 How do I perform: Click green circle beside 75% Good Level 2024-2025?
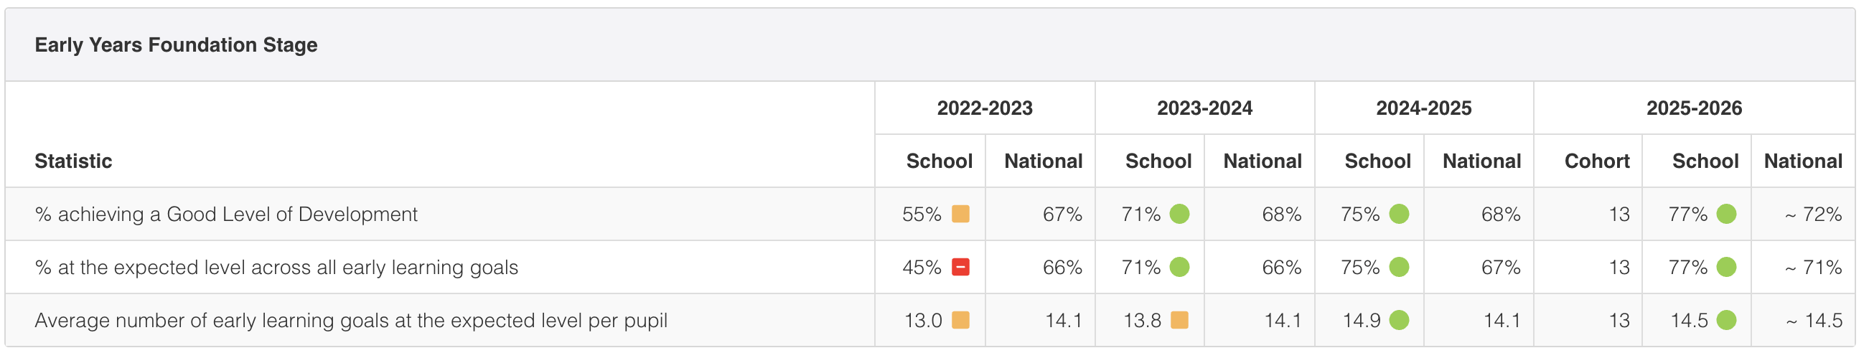pos(1399,215)
